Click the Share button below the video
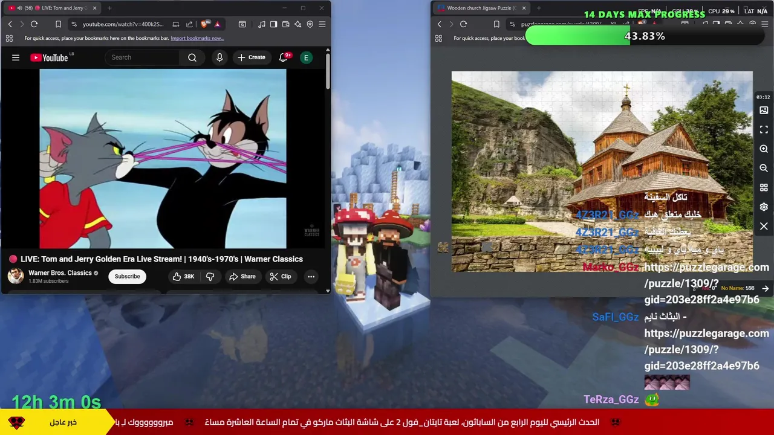The width and height of the screenshot is (774, 435). [x=242, y=277]
